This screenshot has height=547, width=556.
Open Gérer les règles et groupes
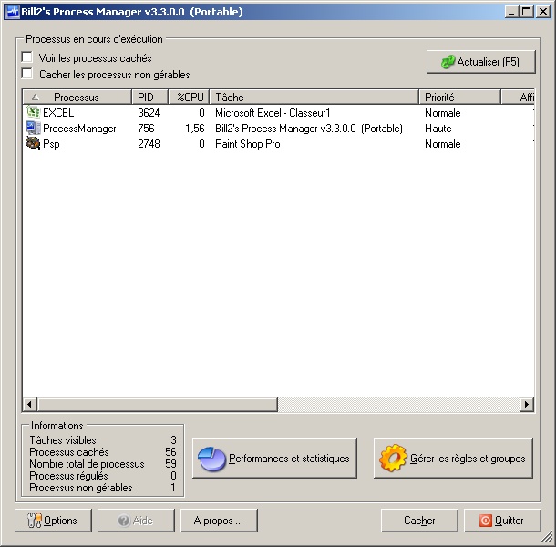point(453,459)
